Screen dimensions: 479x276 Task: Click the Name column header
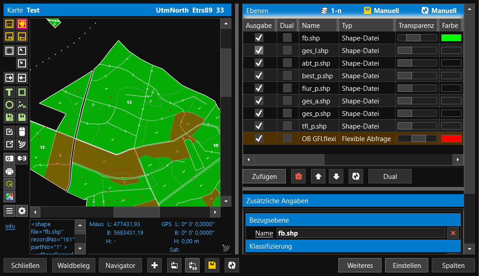point(311,26)
